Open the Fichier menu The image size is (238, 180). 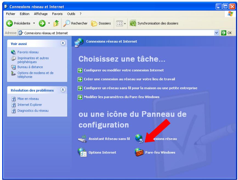10,14
